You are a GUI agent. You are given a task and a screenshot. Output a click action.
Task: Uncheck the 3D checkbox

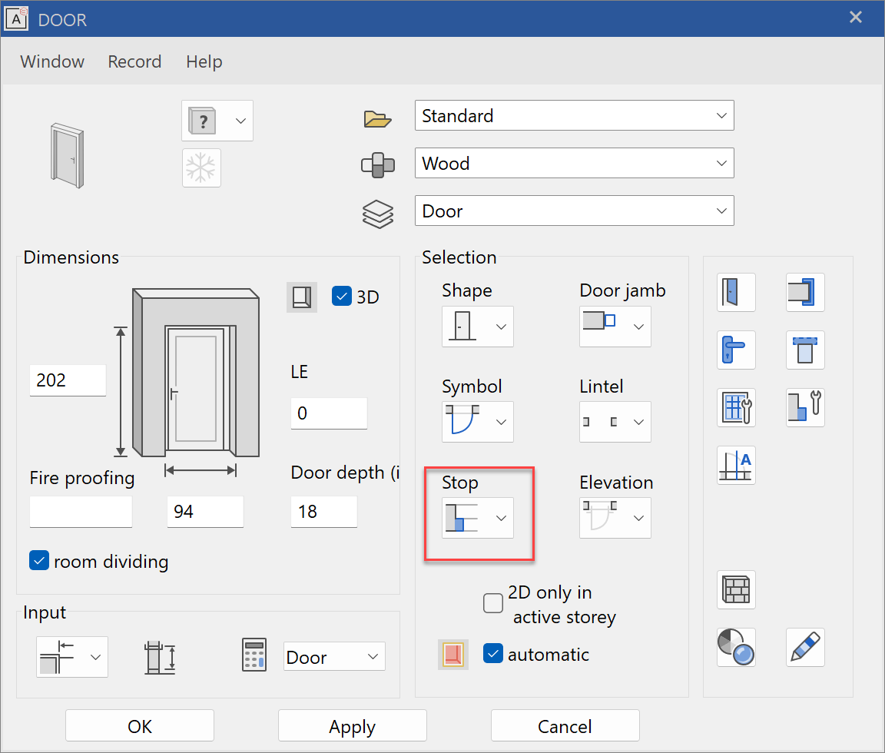tap(341, 297)
